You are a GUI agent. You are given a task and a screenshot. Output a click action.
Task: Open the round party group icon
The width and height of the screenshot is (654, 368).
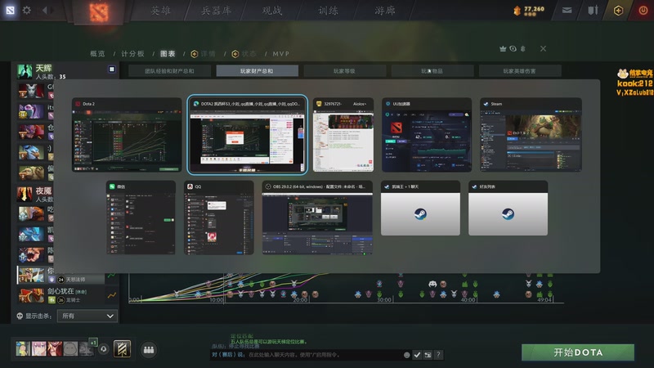(x=149, y=350)
